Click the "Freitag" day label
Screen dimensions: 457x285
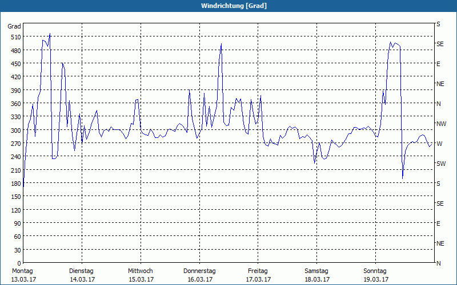pos(258,271)
